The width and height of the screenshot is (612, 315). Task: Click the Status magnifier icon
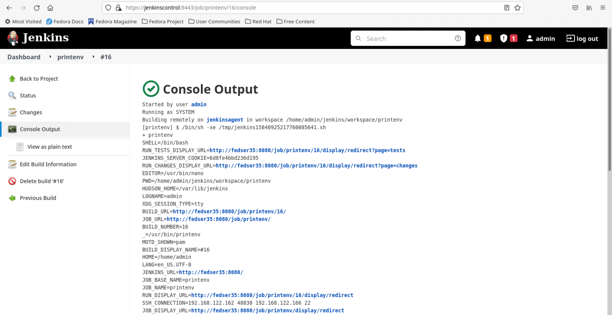[x=11, y=95]
